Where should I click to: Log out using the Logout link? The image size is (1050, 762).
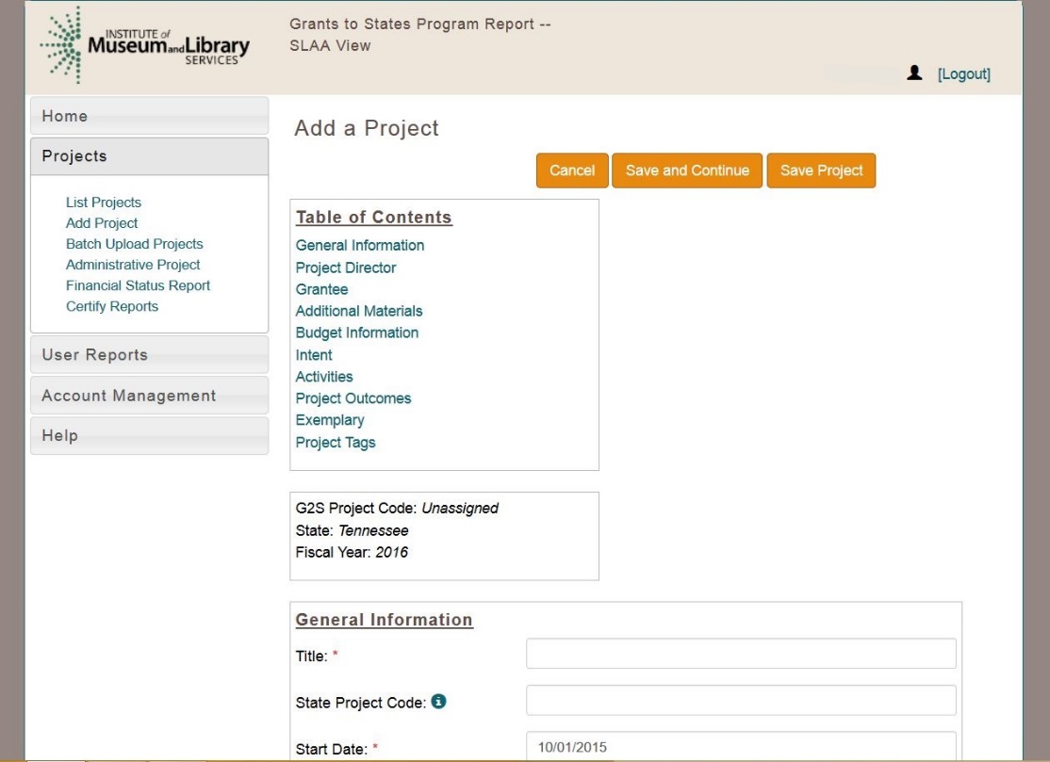[x=963, y=74]
